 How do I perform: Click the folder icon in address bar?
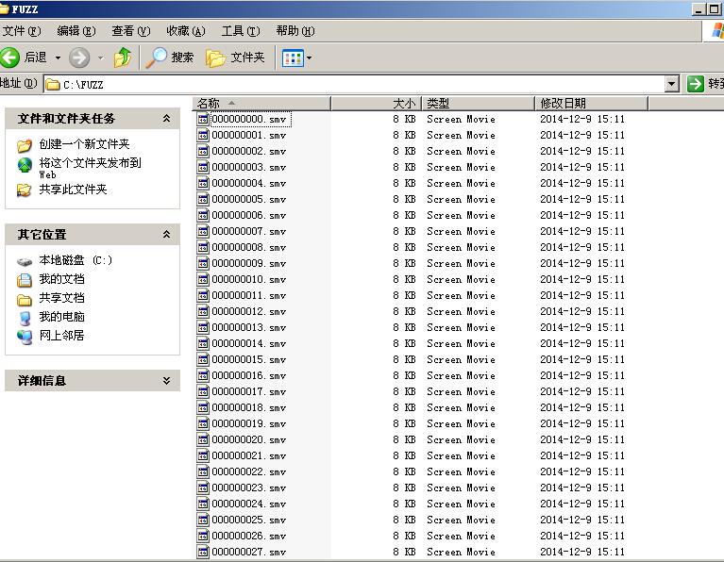(53, 85)
